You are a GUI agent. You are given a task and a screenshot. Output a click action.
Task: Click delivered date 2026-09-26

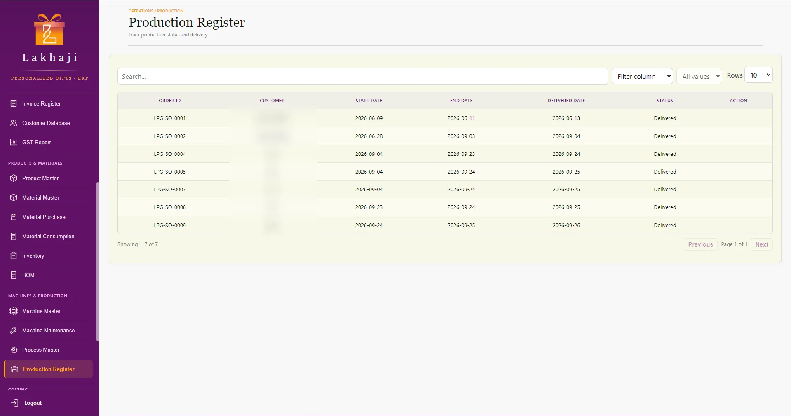pos(566,225)
